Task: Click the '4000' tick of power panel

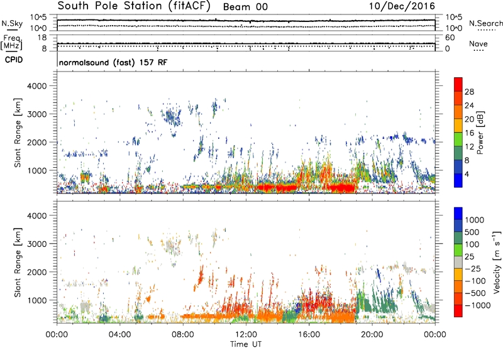Action: tap(36, 86)
